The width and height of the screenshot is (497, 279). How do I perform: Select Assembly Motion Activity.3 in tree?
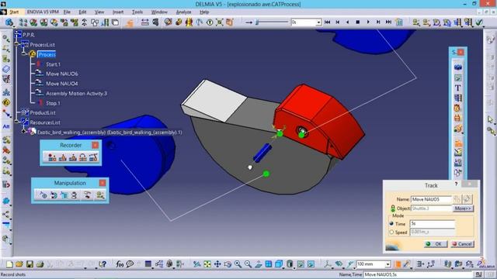pos(76,93)
